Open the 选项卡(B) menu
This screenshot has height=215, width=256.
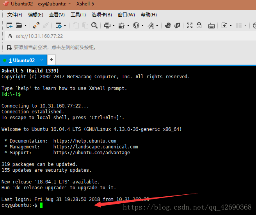point(101,15)
